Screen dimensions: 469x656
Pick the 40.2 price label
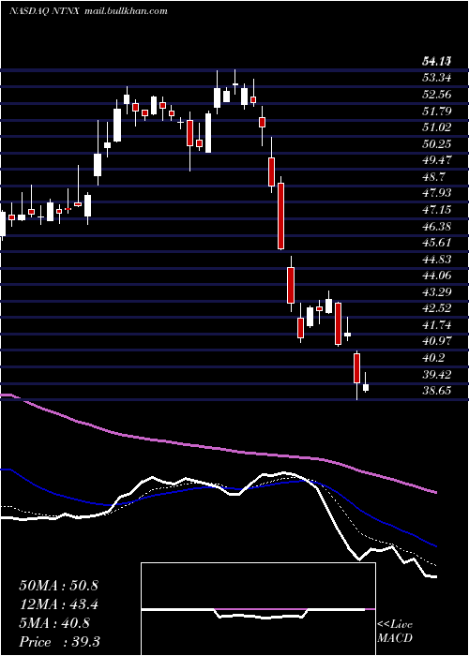click(x=433, y=358)
